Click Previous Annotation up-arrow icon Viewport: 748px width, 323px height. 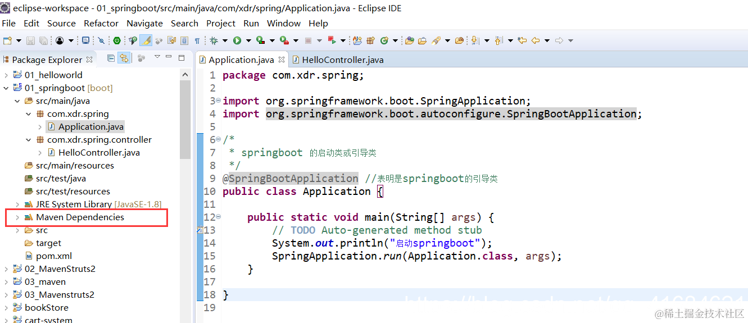tap(498, 40)
